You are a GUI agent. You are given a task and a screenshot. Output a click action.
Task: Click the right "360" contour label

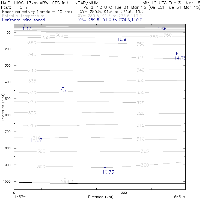click(x=168, y=35)
